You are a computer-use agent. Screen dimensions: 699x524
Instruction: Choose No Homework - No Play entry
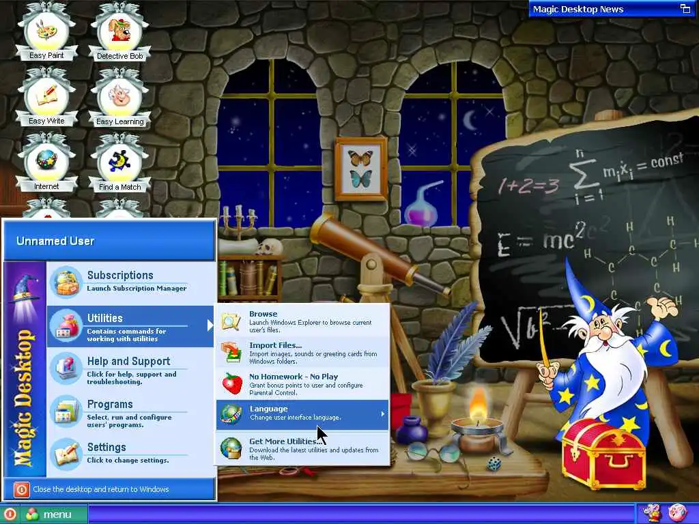pyautogui.click(x=302, y=383)
